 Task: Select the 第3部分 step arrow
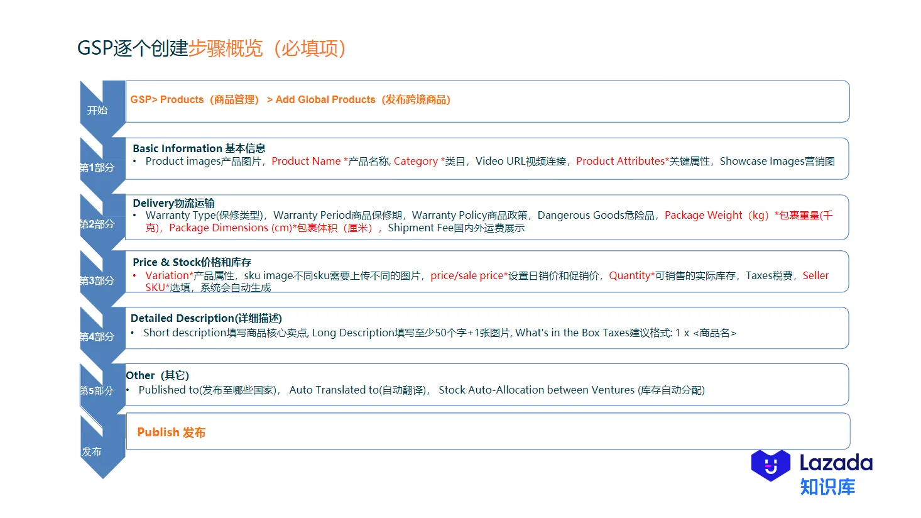coord(94,280)
